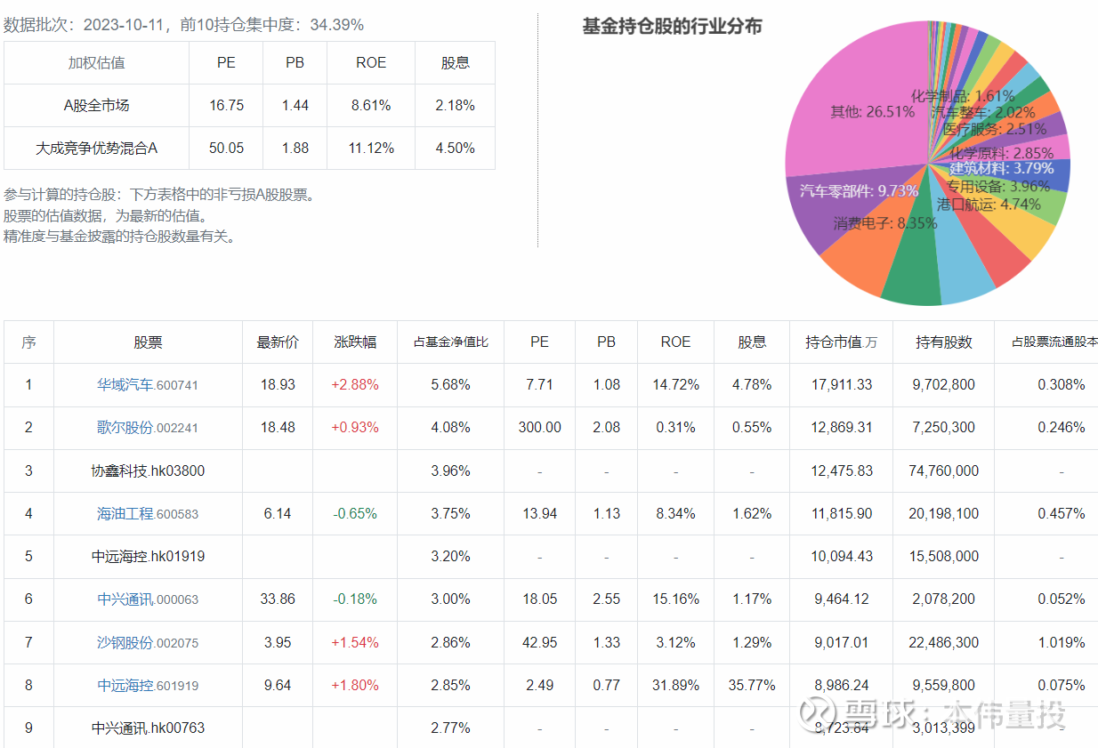The image size is (1098, 748).
Task: Click 华域汽车's net value ratio 5.68%
Action: 450,385
